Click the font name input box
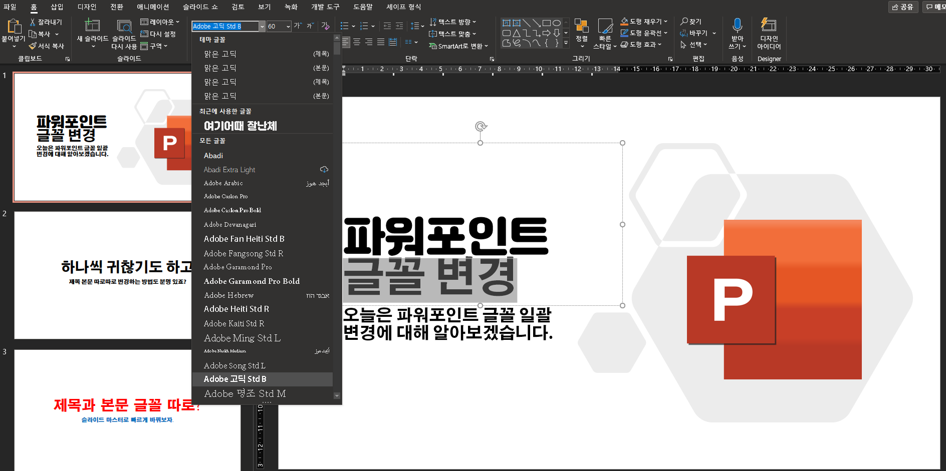 pyautogui.click(x=225, y=27)
